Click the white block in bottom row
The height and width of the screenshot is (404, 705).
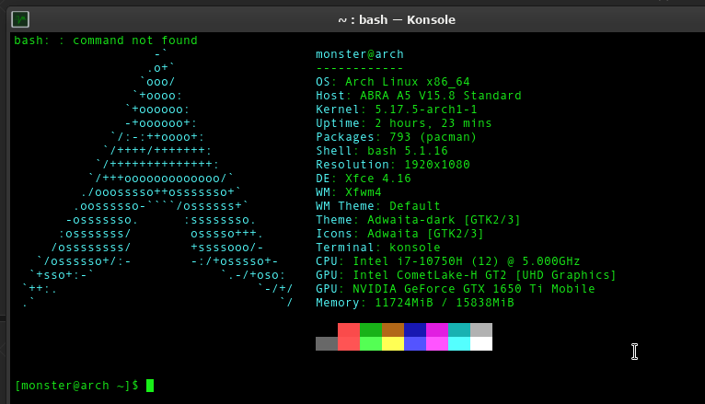(x=481, y=344)
